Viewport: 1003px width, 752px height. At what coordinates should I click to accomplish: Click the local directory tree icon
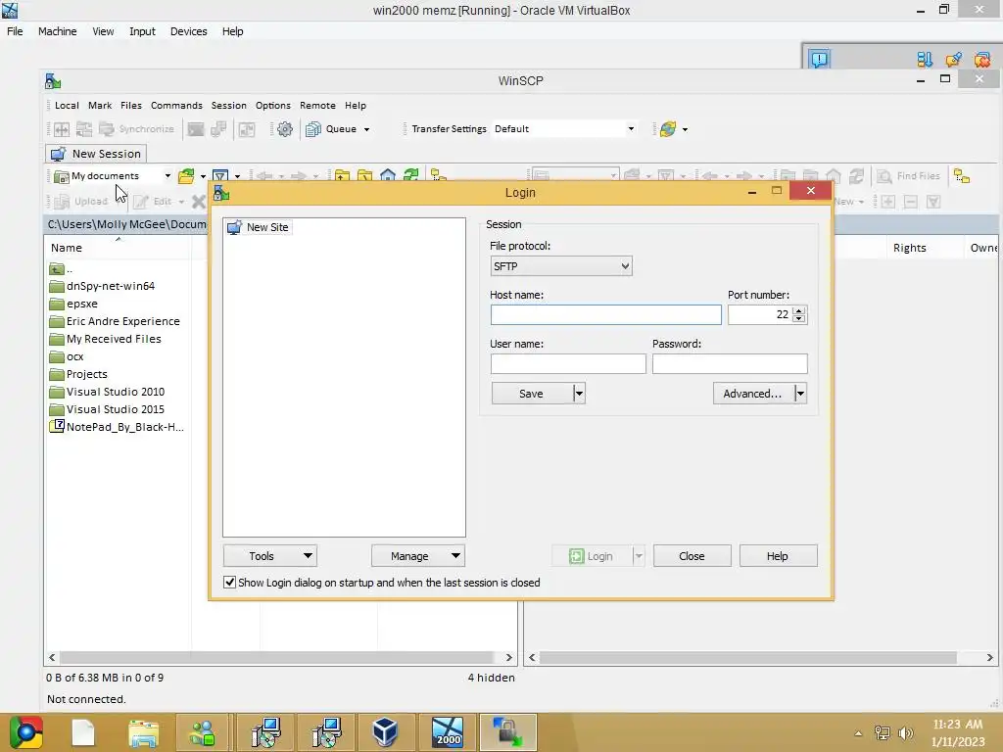[x=438, y=175]
